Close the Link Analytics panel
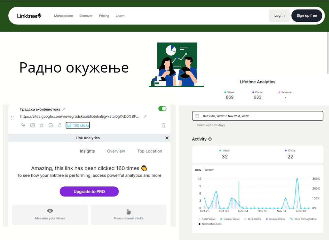The image size is (329, 240). click(167, 138)
